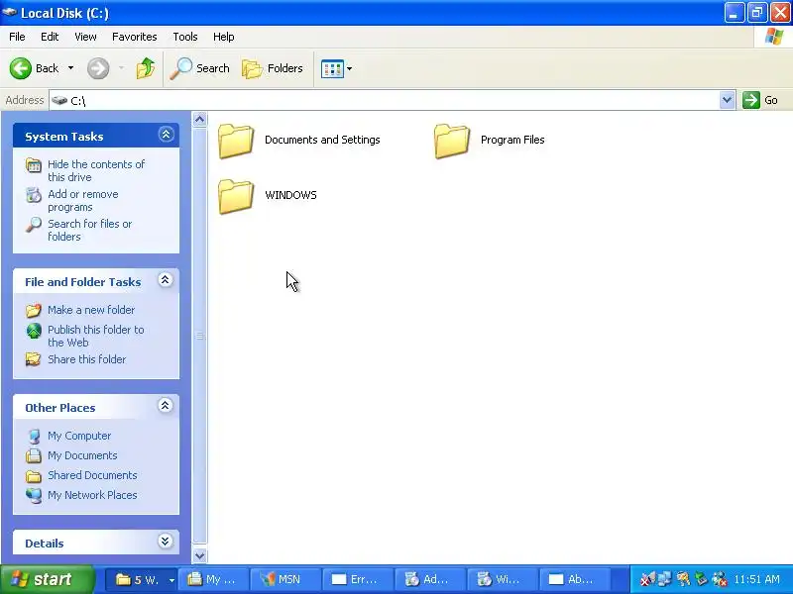Image resolution: width=793 pixels, height=594 pixels.
Task: Click Add or remove programs link
Action: point(83,201)
